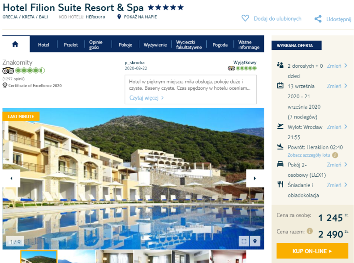Switch to the Pogoda tab
This screenshot has height=263, width=354.
(x=220, y=45)
